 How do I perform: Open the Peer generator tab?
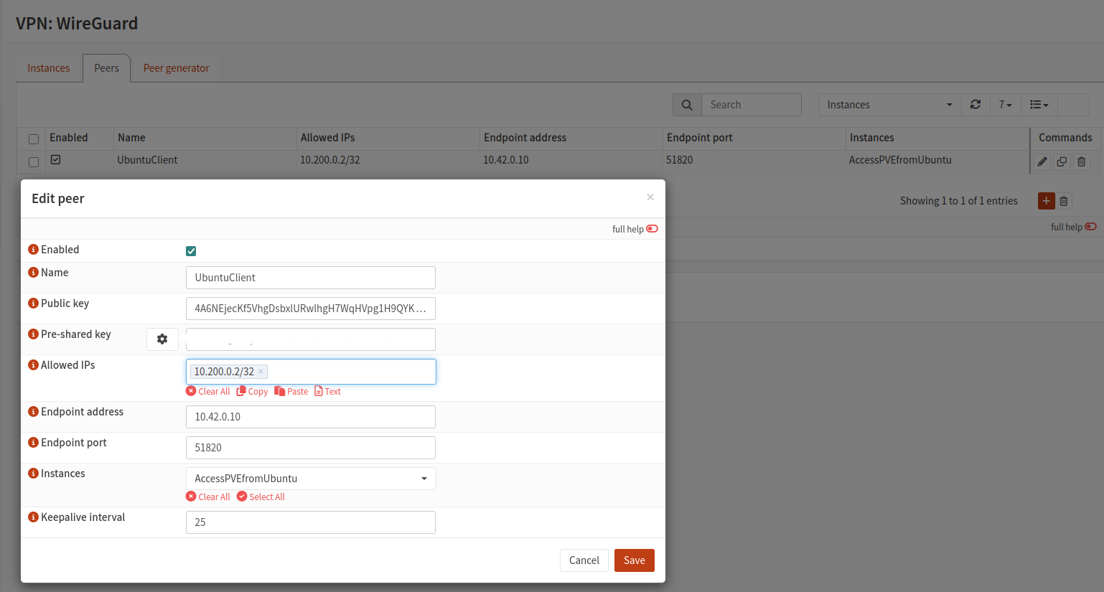176,68
